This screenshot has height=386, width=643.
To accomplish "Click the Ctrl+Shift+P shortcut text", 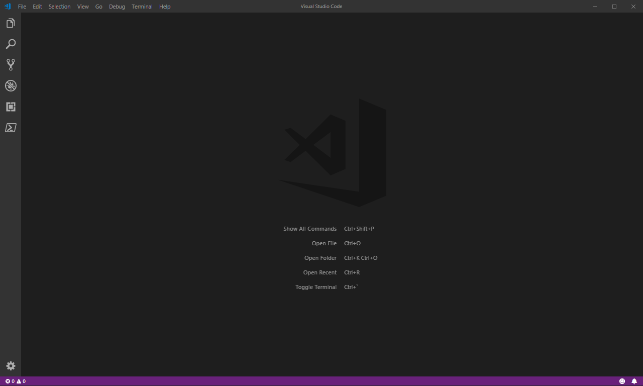I will point(359,229).
